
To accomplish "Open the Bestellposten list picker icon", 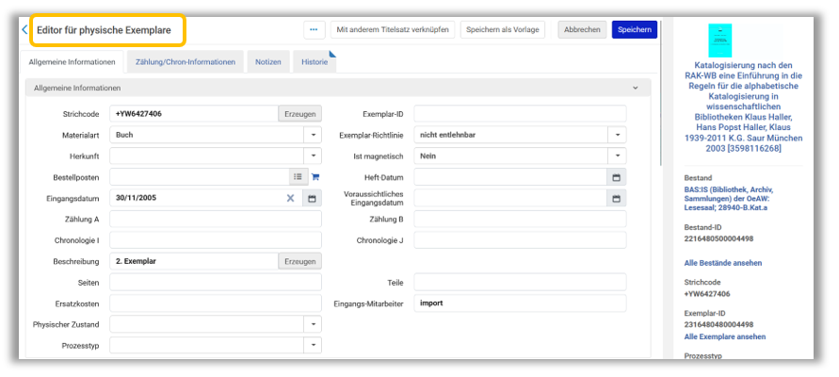I will [297, 176].
